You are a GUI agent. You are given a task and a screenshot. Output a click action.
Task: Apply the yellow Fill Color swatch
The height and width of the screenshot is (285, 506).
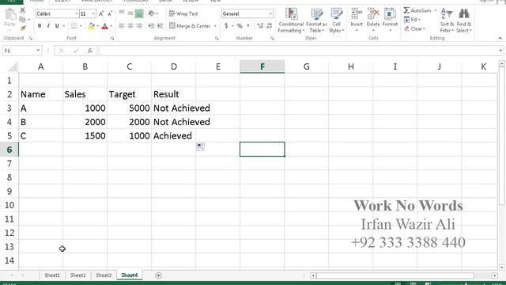(92, 26)
